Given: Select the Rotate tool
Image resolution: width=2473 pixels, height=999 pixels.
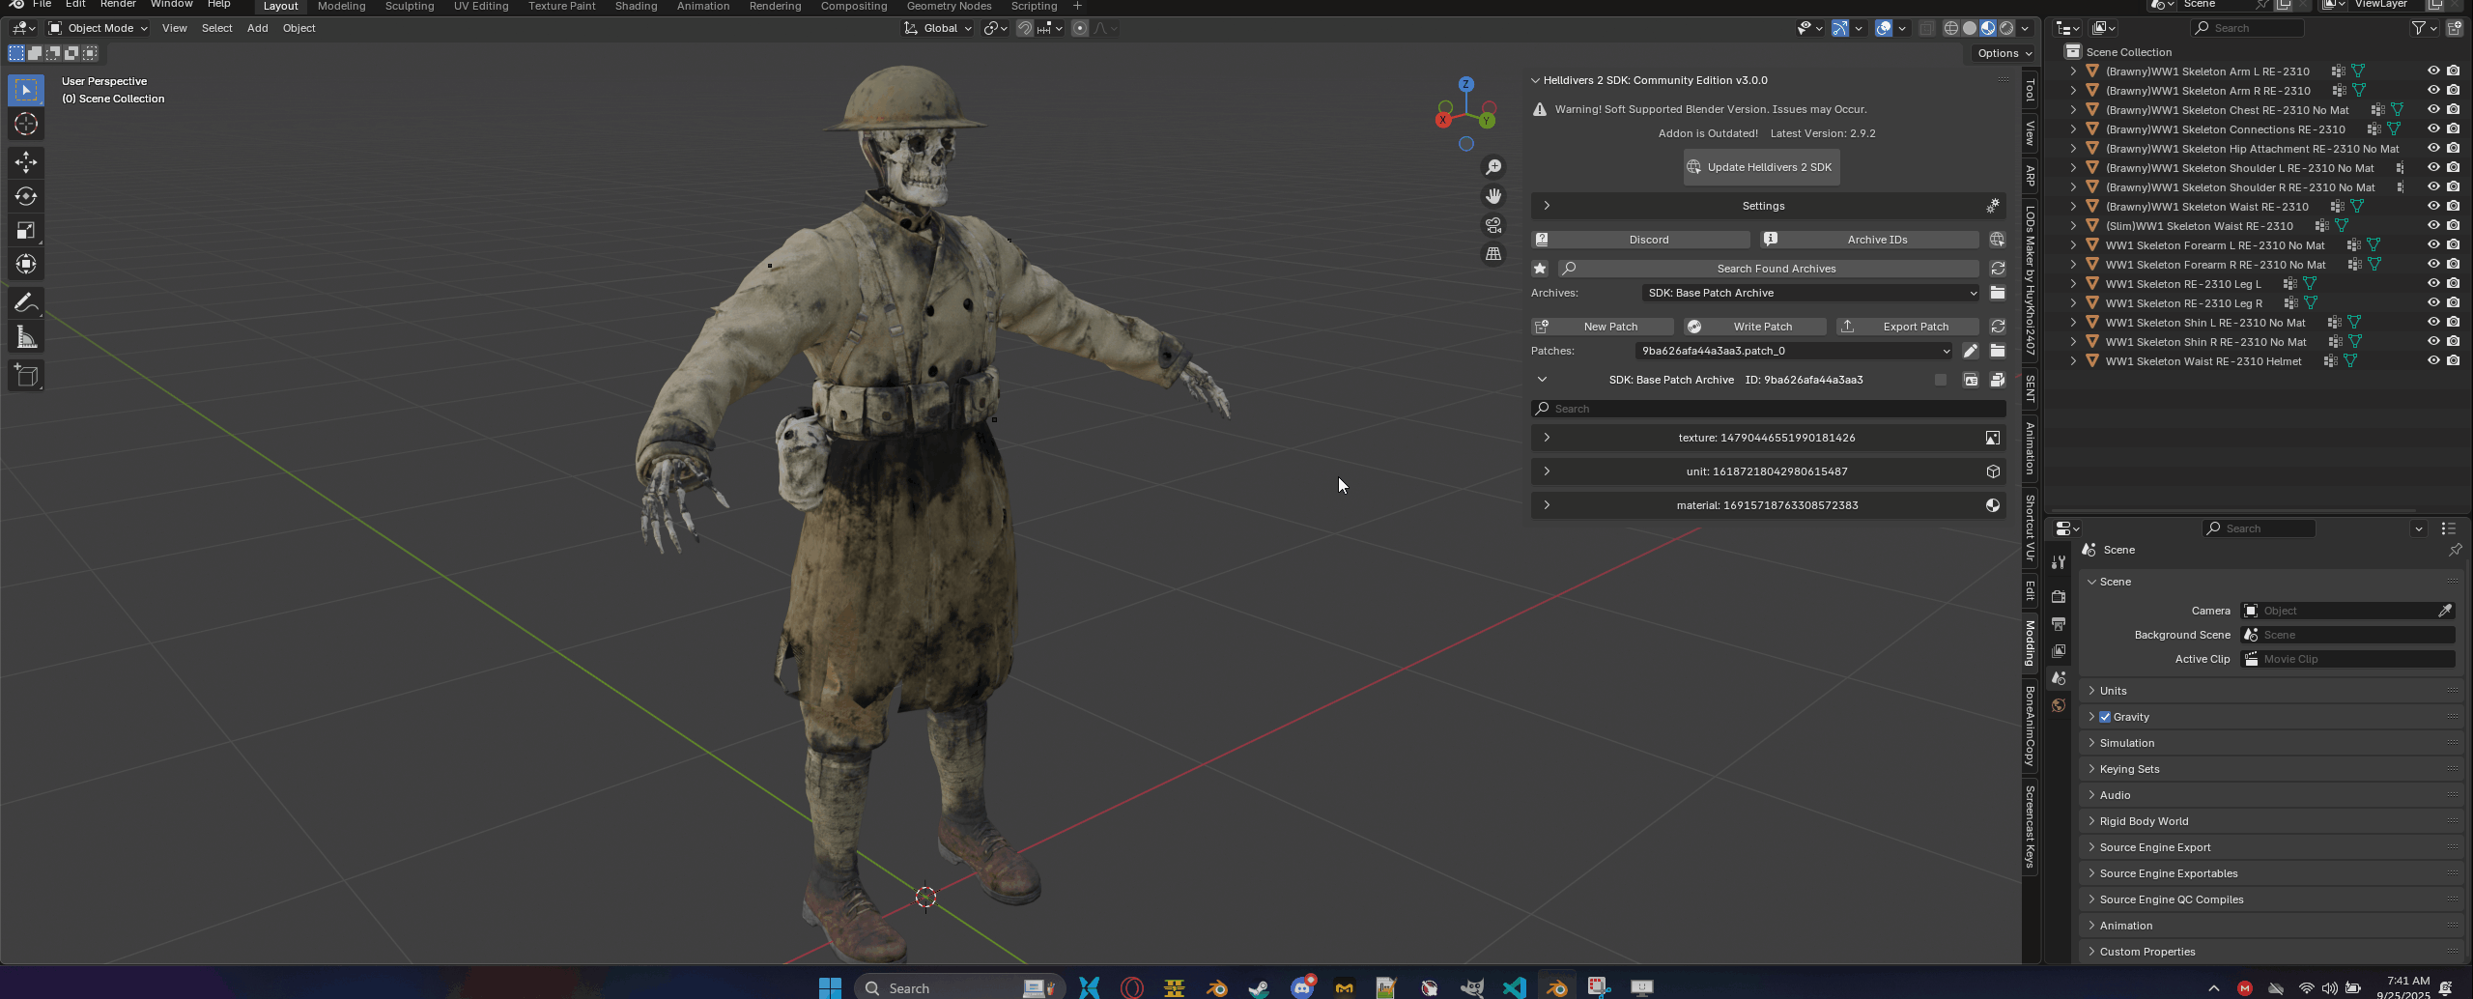Looking at the screenshot, I should (26, 196).
